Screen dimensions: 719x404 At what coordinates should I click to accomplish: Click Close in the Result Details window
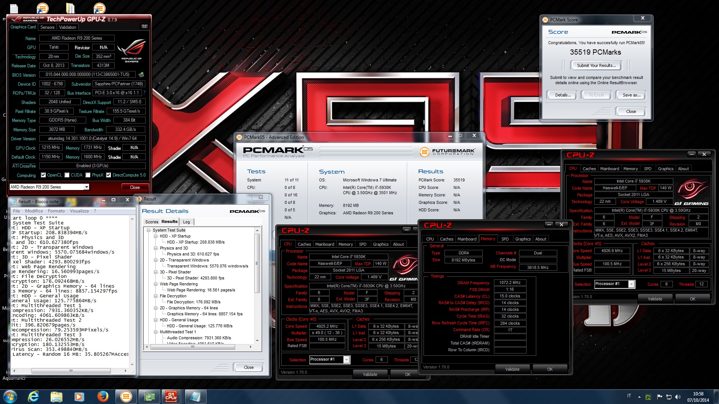coord(249,367)
